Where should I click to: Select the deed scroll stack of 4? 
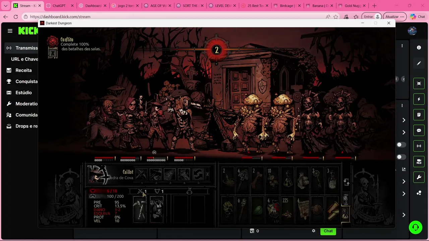(x=302, y=210)
